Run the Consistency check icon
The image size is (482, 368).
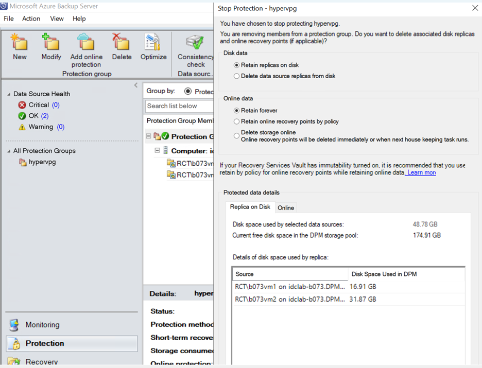pyautogui.click(x=195, y=42)
